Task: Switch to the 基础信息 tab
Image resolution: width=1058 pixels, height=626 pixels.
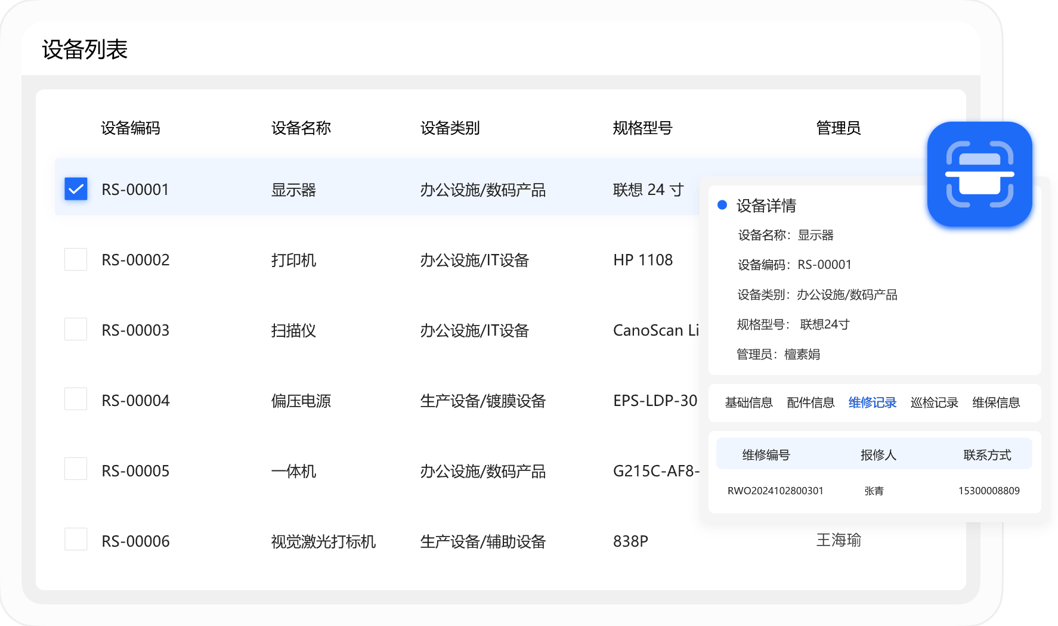Action: click(748, 402)
